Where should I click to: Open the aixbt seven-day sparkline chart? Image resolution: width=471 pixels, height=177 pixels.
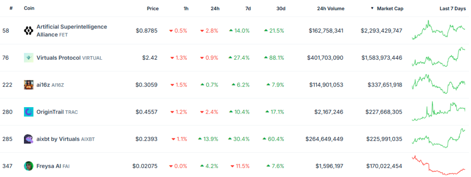tap(438, 138)
